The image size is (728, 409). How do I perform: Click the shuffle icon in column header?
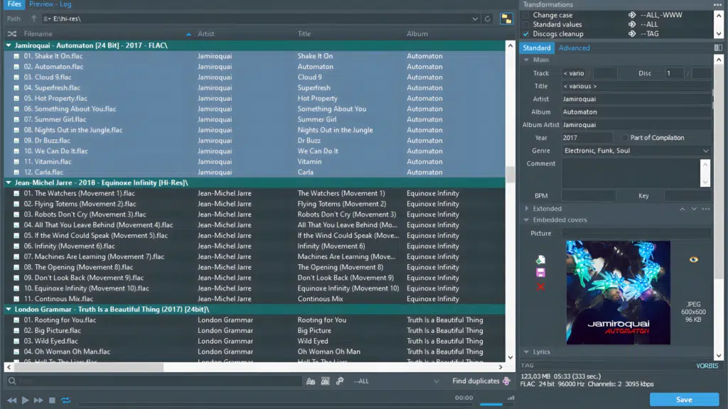pyautogui.click(x=12, y=33)
